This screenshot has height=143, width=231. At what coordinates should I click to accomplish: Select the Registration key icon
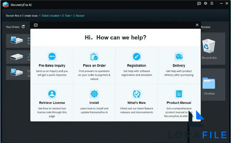point(137,56)
